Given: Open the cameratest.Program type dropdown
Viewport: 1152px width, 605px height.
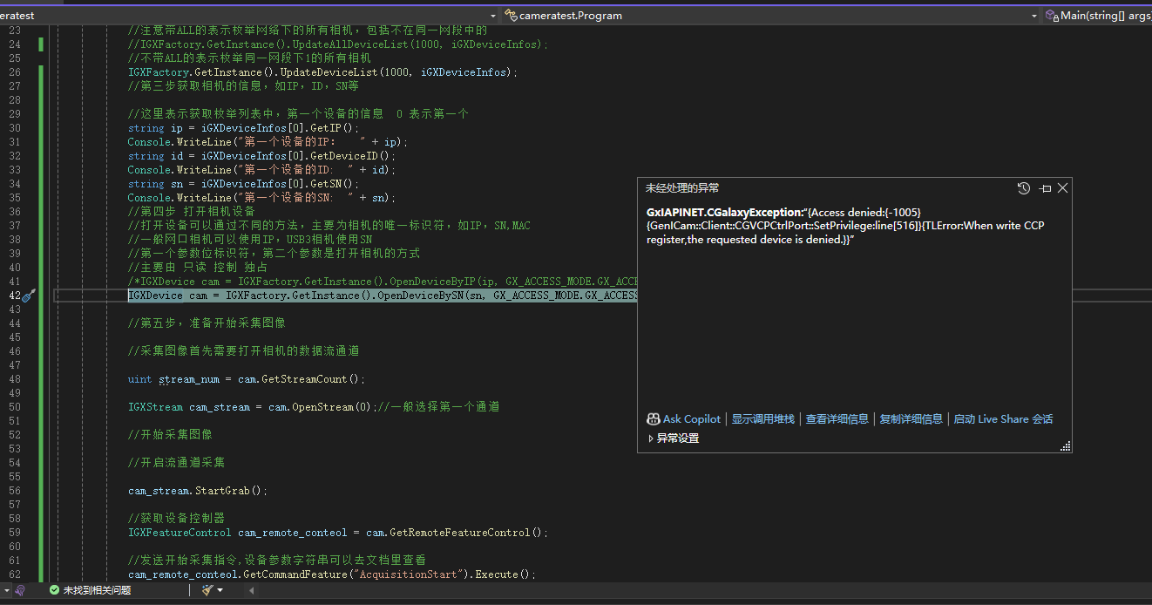Looking at the screenshot, I should click(x=1034, y=16).
